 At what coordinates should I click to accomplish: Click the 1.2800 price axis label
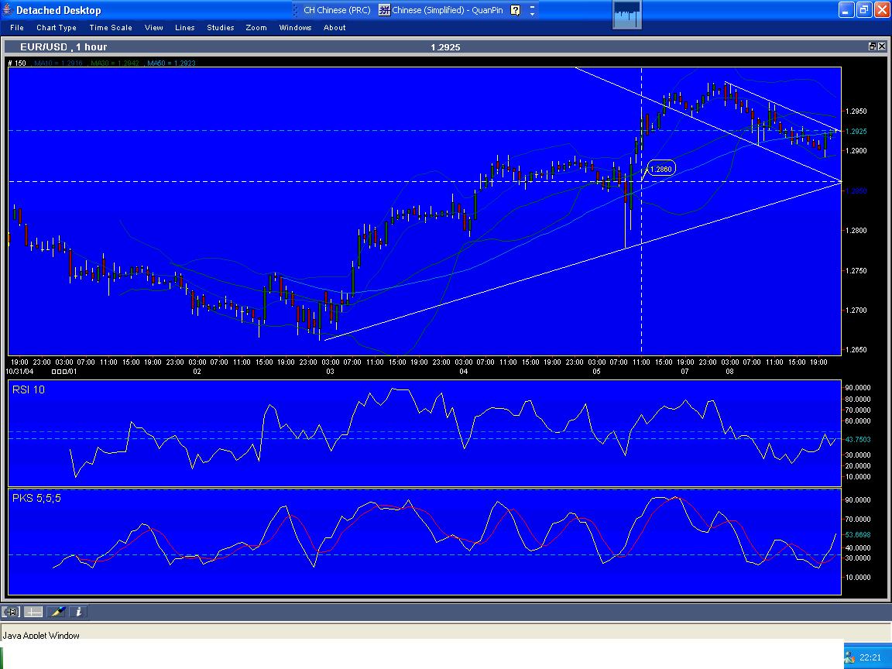(856, 231)
